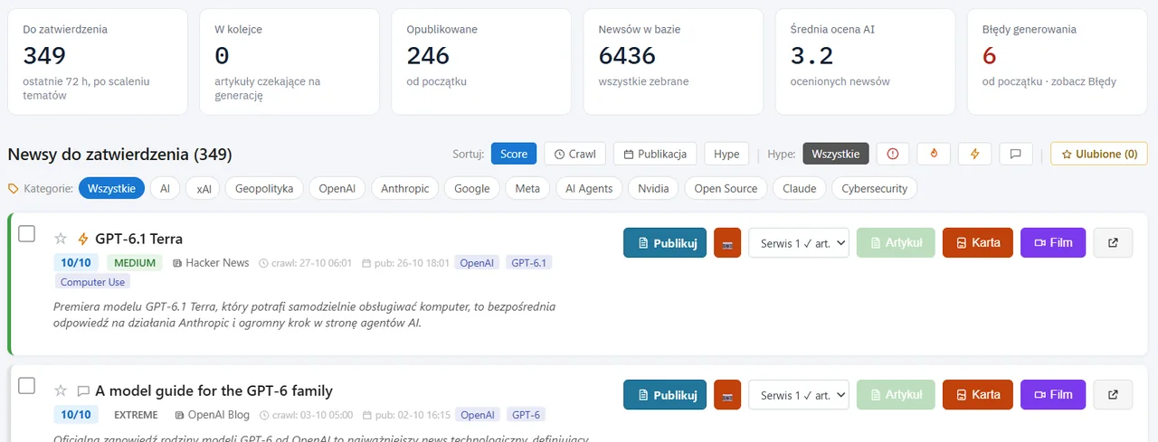1158x442 pixels.
Task: Click the small red icon button in GPT-6 family row
Action: point(727,395)
